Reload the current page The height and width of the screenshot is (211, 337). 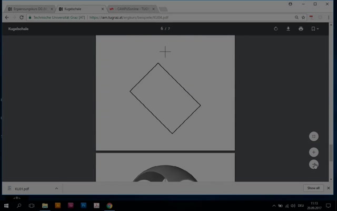point(22,17)
